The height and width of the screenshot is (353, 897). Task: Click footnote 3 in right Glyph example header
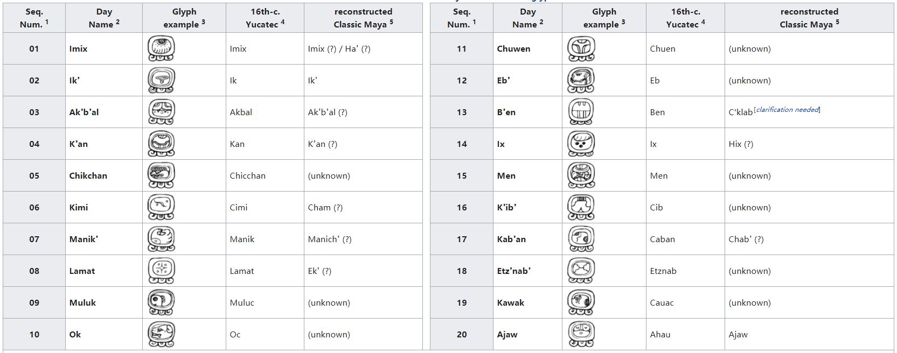point(623,22)
